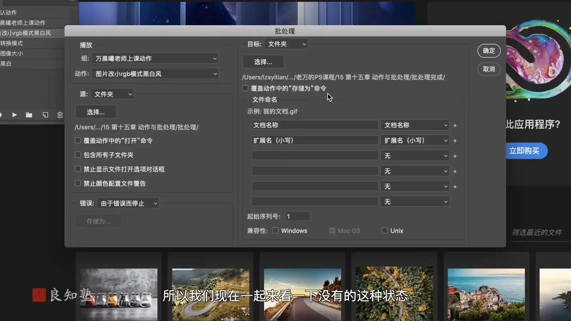Open the 目标 destination dropdown
Screen dimensions: 571x321
coord(285,44)
